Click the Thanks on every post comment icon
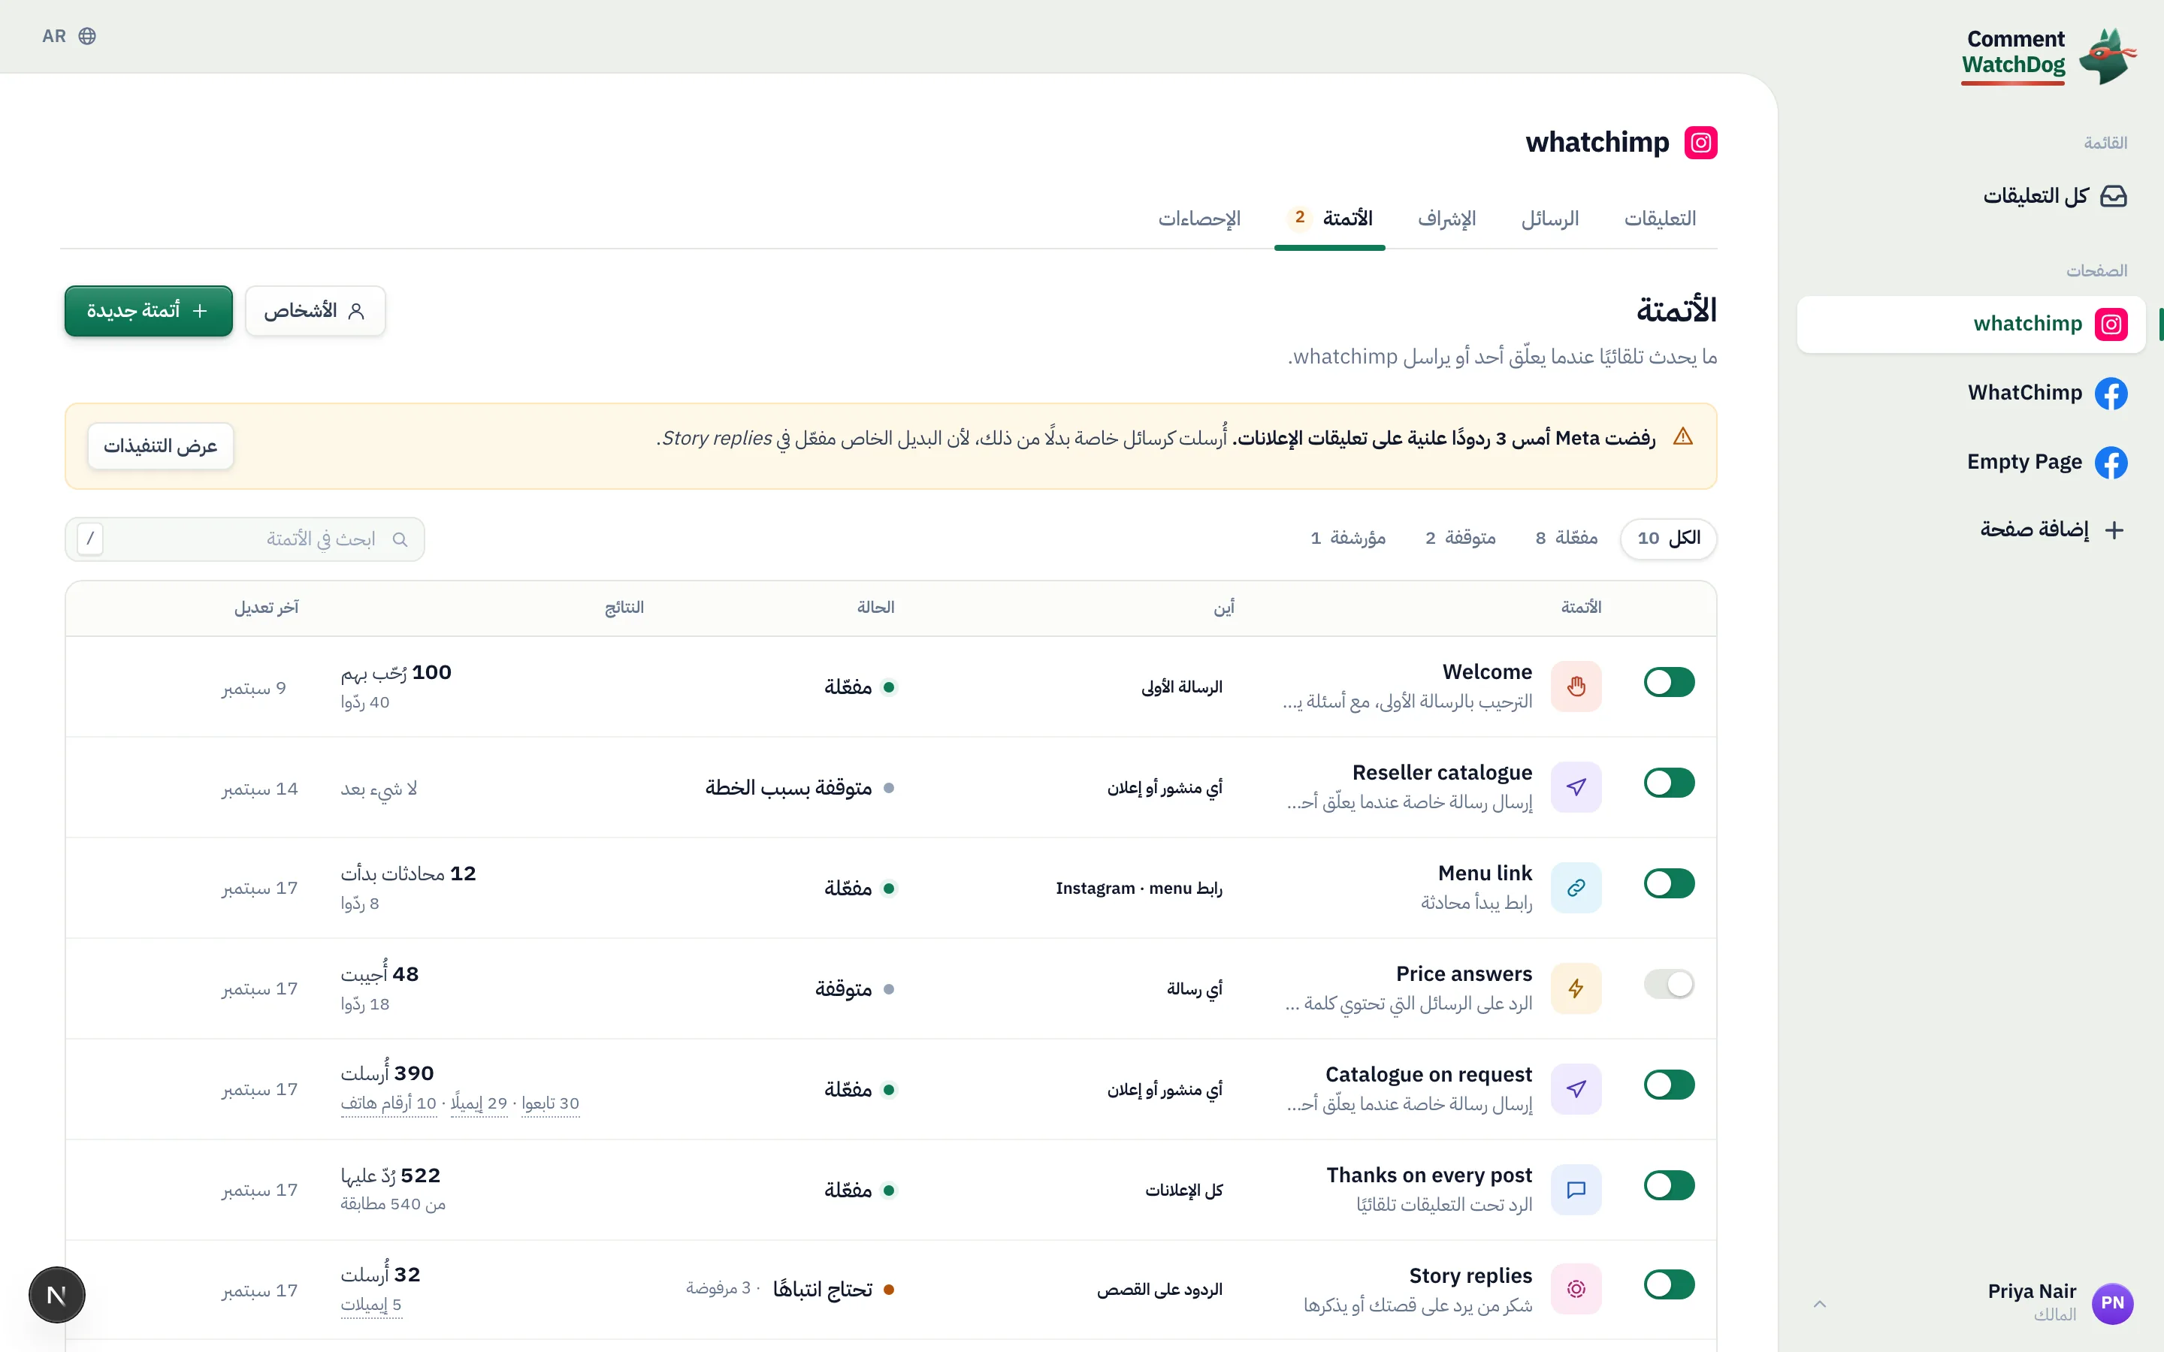 click(x=1576, y=1191)
